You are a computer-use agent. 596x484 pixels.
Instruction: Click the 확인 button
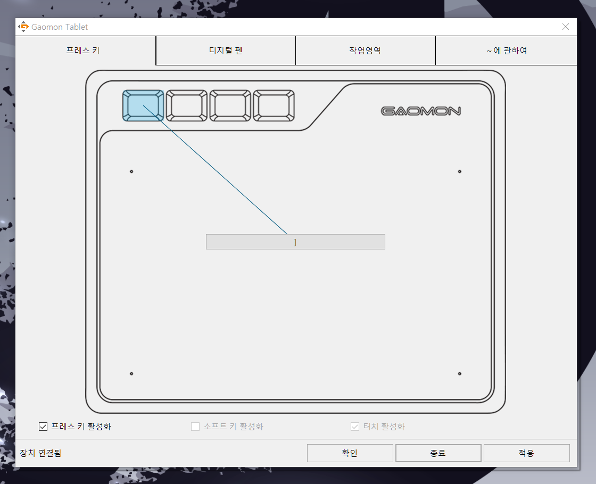[x=350, y=453]
